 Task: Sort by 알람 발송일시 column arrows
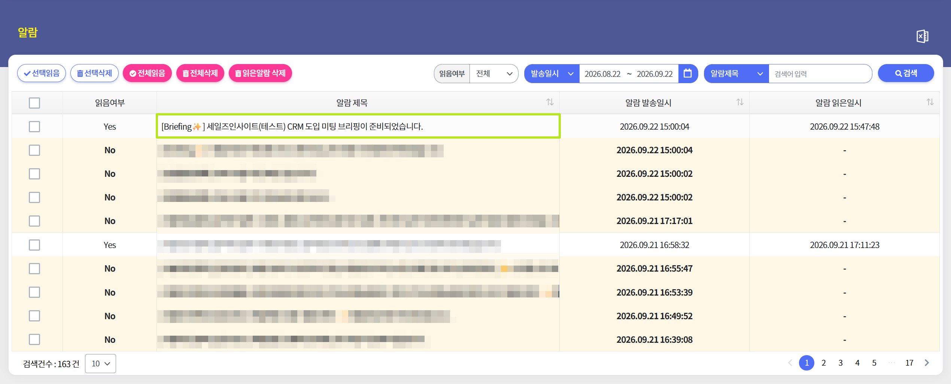coord(740,102)
